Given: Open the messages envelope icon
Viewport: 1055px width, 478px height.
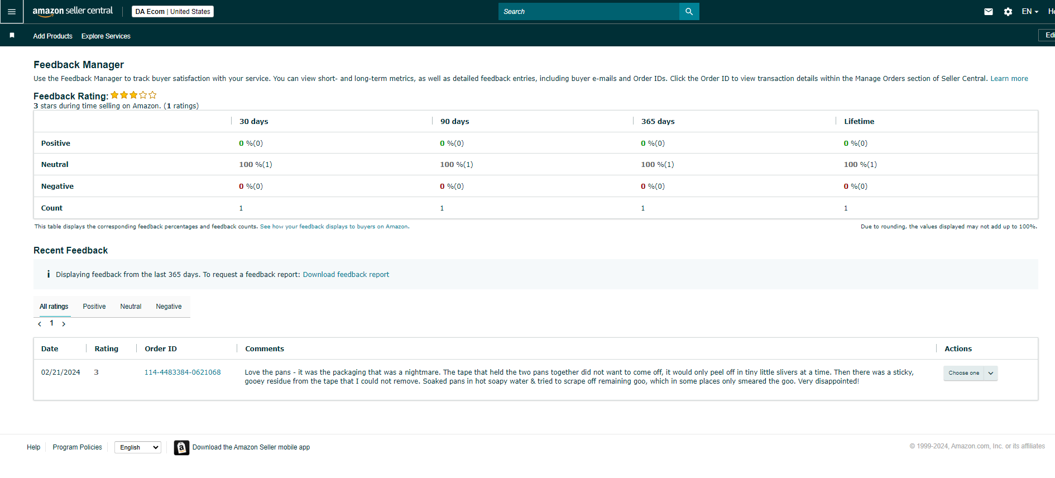Looking at the screenshot, I should pyautogui.click(x=989, y=12).
